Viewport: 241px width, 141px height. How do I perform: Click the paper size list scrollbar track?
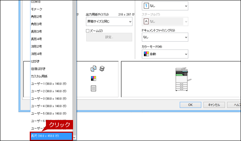point(75,67)
